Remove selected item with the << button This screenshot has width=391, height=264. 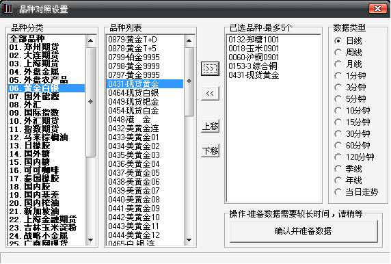(210, 93)
